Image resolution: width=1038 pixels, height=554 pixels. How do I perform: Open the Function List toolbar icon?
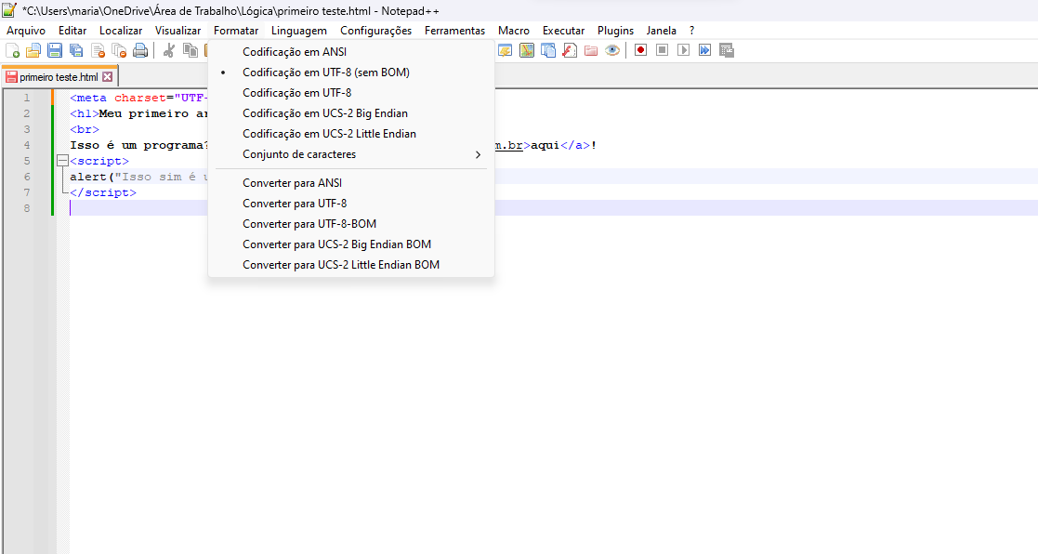570,50
